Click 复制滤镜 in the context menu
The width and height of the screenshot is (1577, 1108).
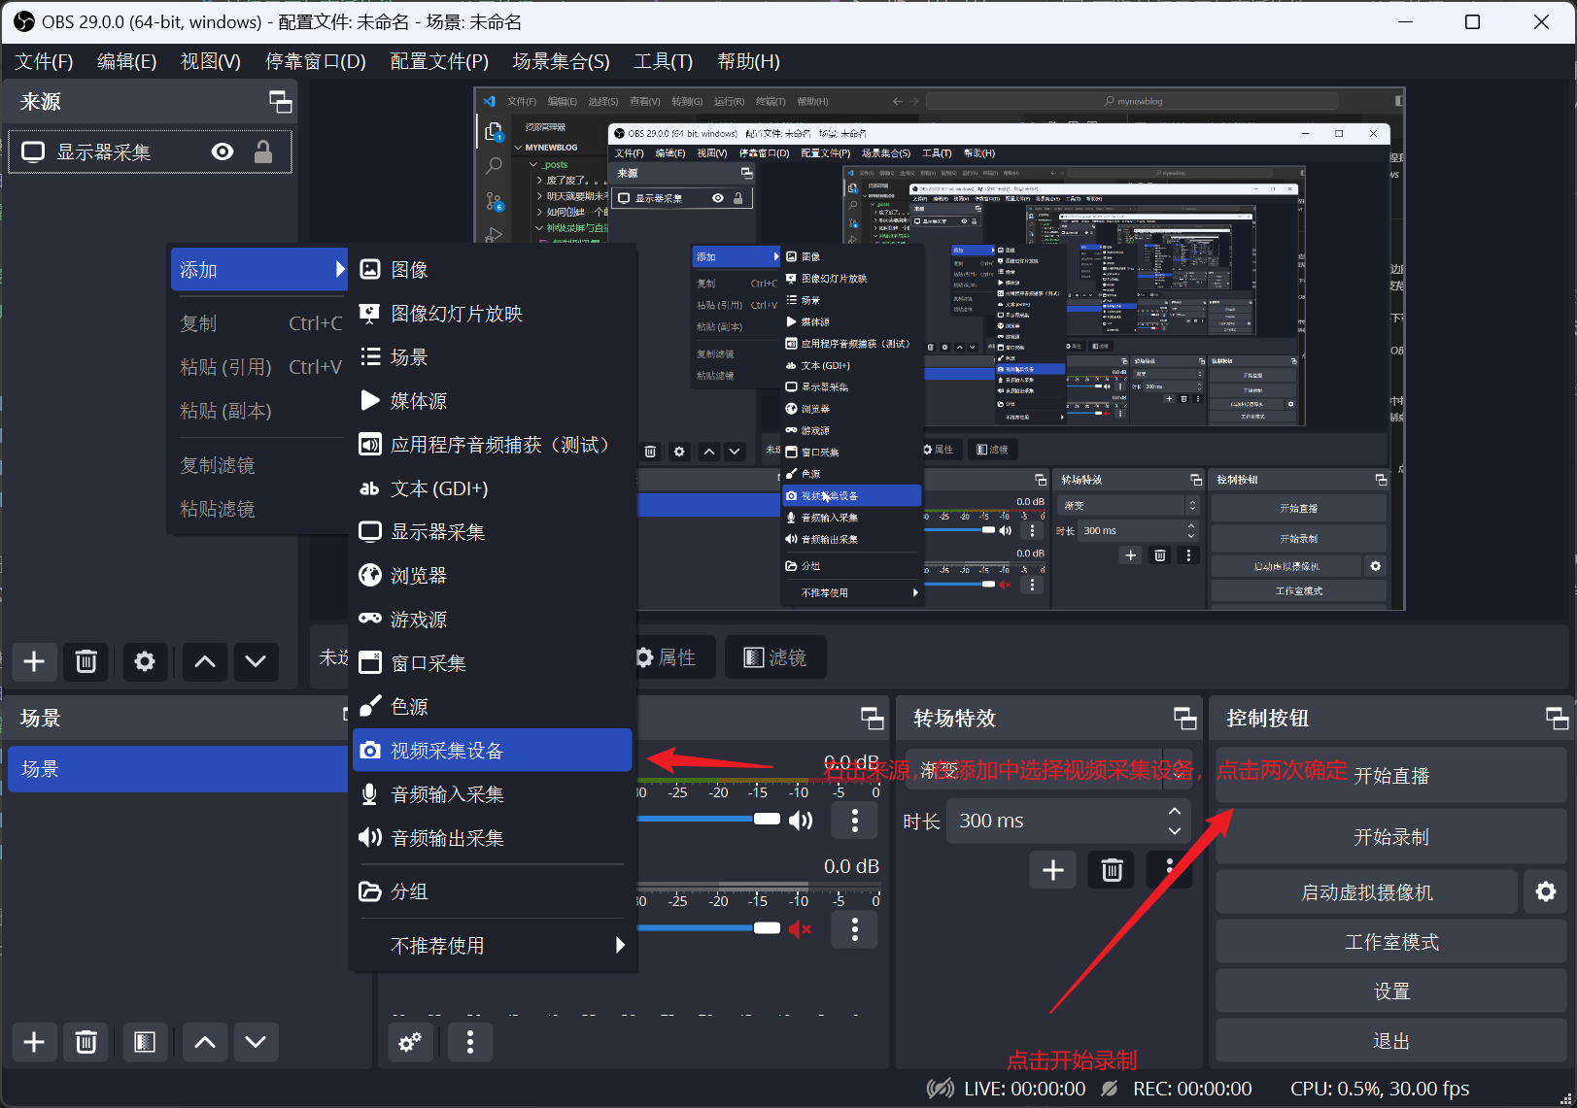pyautogui.click(x=258, y=465)
